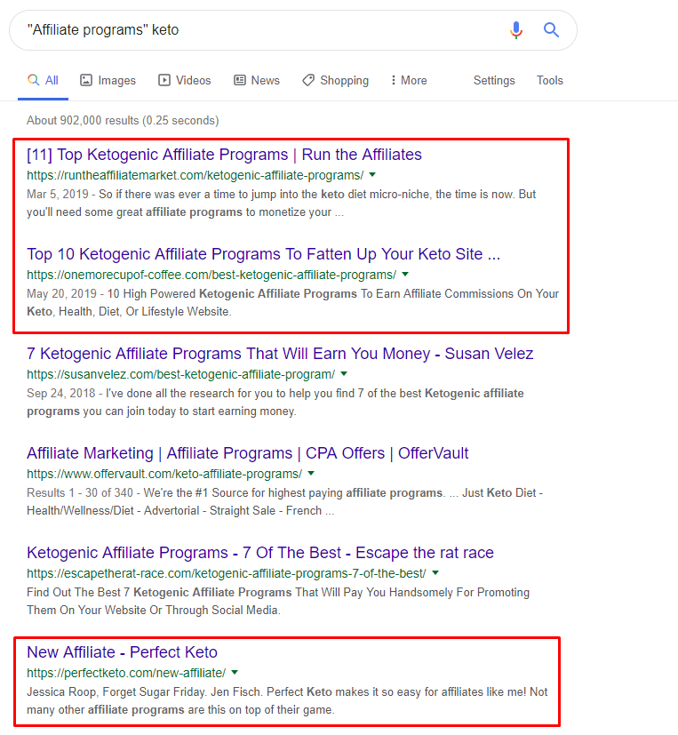Screen dimensions: 678x735
Task: Expand dropdown arrow next to perfectketo.com URL
Action: [x=235, y=672]
